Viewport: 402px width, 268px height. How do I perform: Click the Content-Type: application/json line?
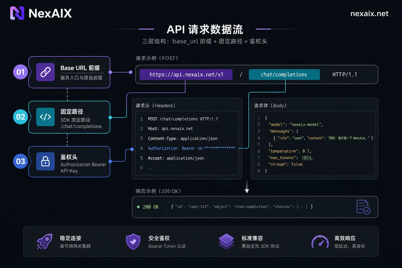coord(183,139)
